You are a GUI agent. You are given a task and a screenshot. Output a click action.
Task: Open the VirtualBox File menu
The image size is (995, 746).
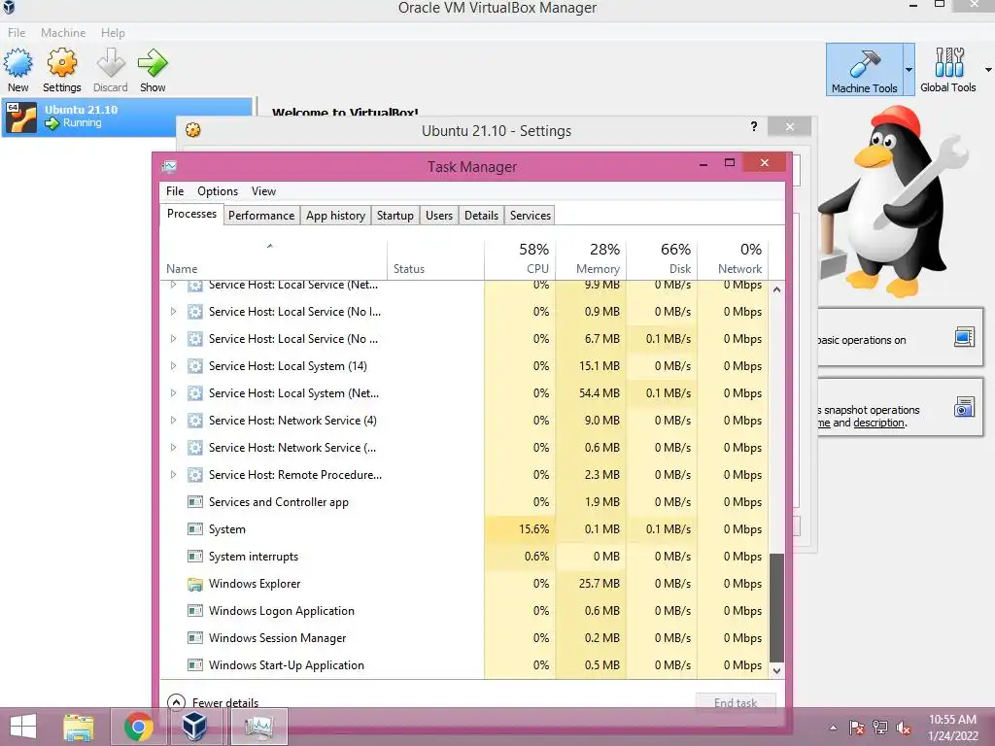(17, 32)
